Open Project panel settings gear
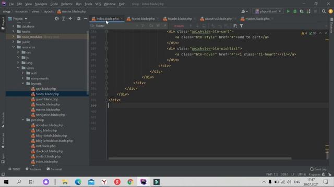The width and height of the screenshot is (334, 187). point(79,19)
